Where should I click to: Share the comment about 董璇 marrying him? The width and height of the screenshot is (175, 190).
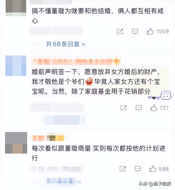point(120,31)
